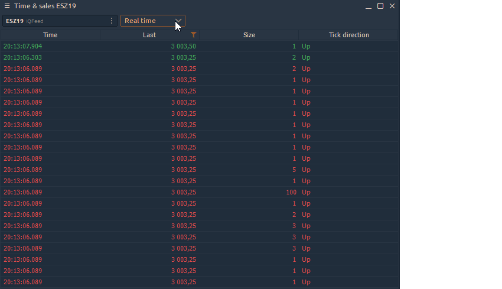Image resolution: width=502 pixels, height=289 pixels.
Task: Select the trade row at 20:13:07.904
Action: coord(200,46)
